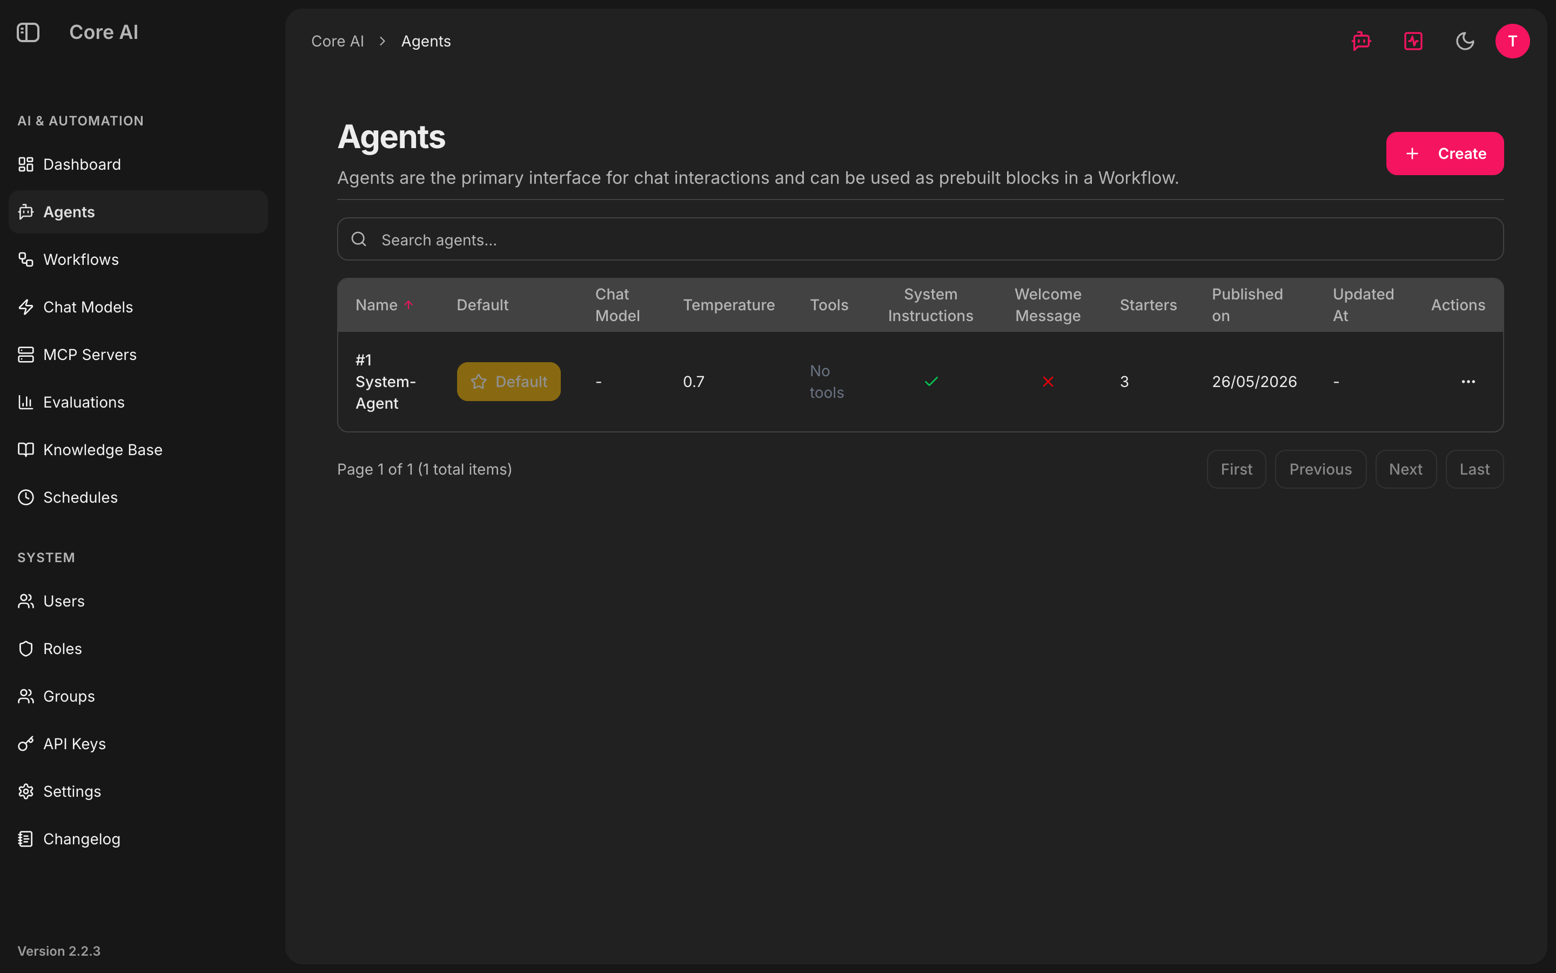Viewport: 1556px width, 973px height.
Task: Go to Chat Models page
Action: pos(138,307)
